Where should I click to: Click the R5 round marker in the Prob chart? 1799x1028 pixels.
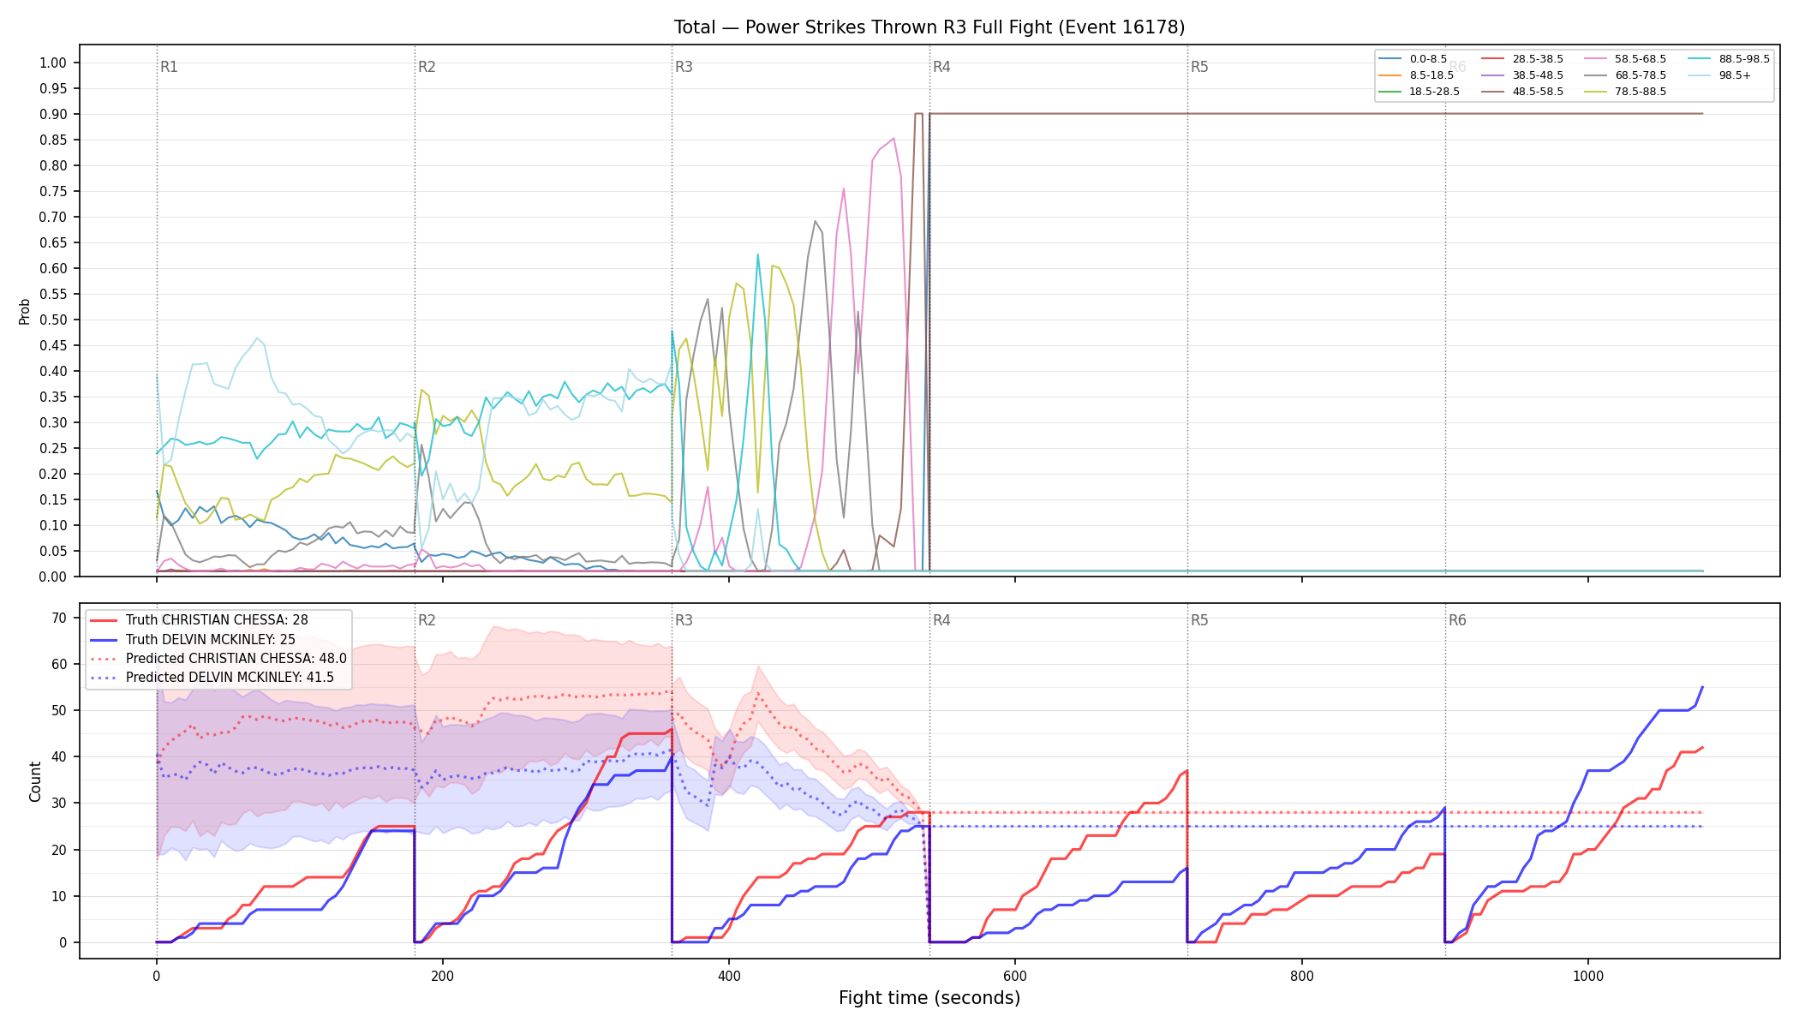click(1199, 67)
